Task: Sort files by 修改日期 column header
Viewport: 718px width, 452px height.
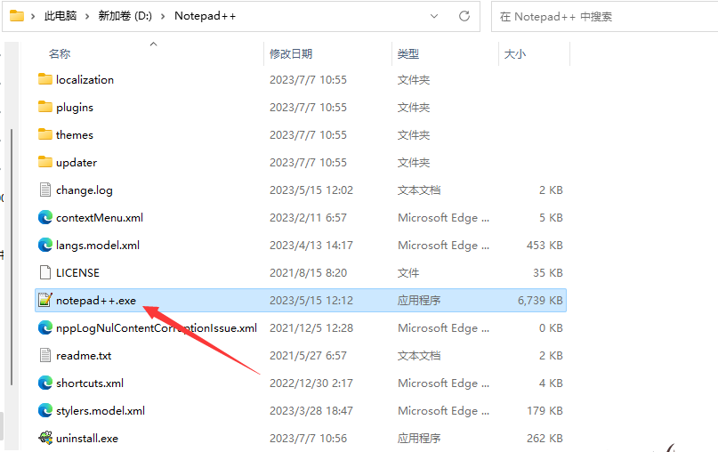Action: click(292, 54)
